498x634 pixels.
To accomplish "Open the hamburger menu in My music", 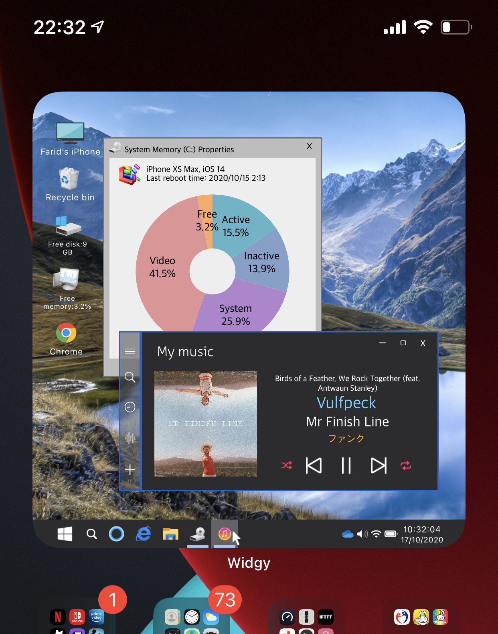I will click(x=130, y=352).
